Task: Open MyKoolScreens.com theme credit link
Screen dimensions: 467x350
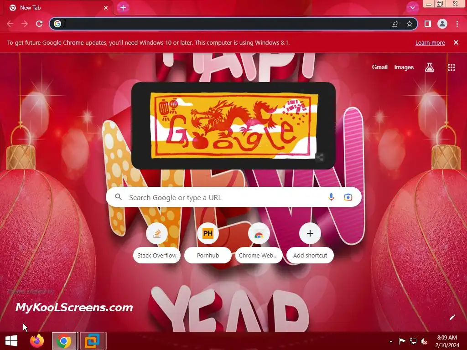Action: pyautogui.click(x=74, y=308)
